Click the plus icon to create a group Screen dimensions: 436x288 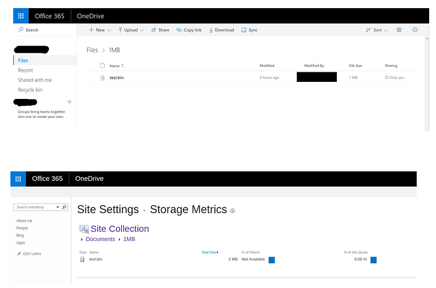[70, 101]
